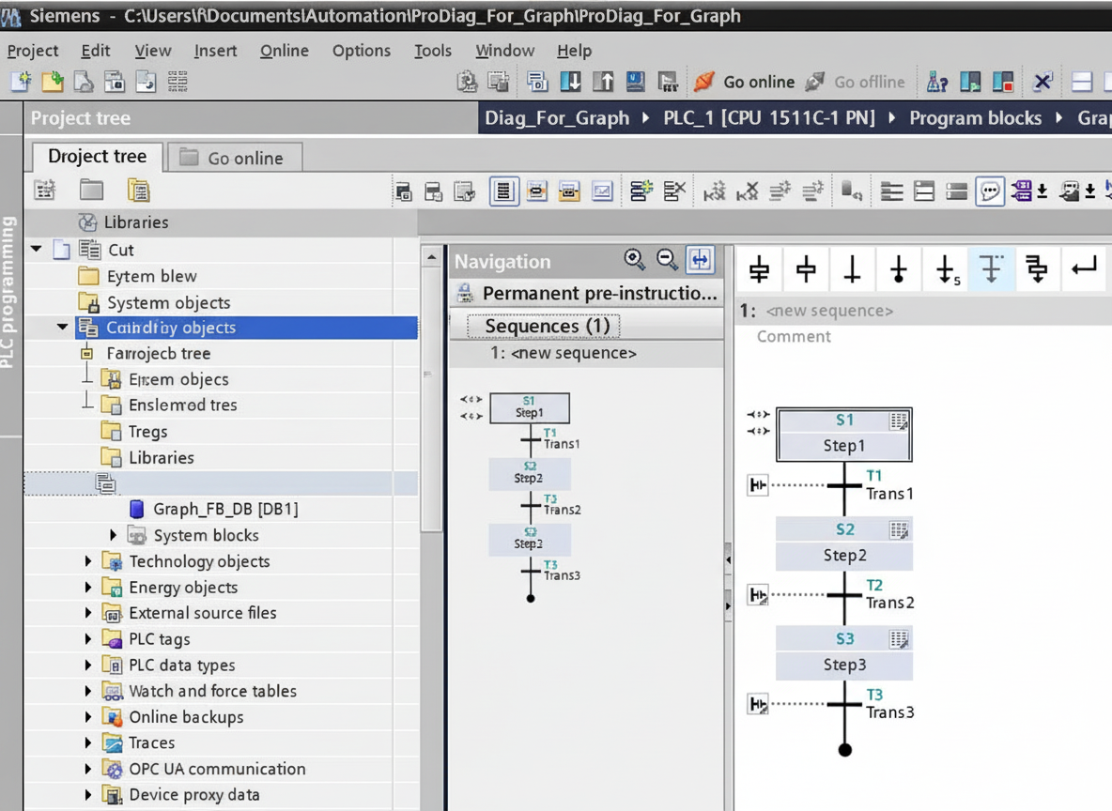Zoom in on the Navigation overview

634,259
